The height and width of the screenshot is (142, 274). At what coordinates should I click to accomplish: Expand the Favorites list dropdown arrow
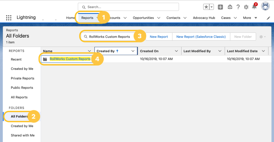[x=212, y=7]
